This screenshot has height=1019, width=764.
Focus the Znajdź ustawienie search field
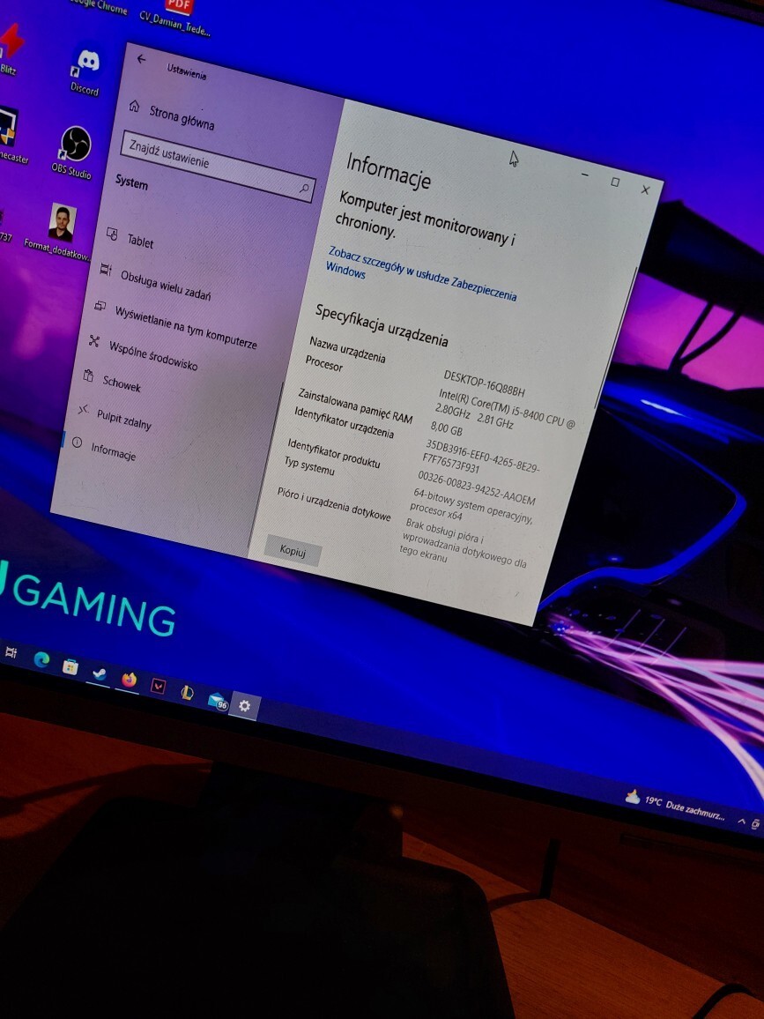219,168
